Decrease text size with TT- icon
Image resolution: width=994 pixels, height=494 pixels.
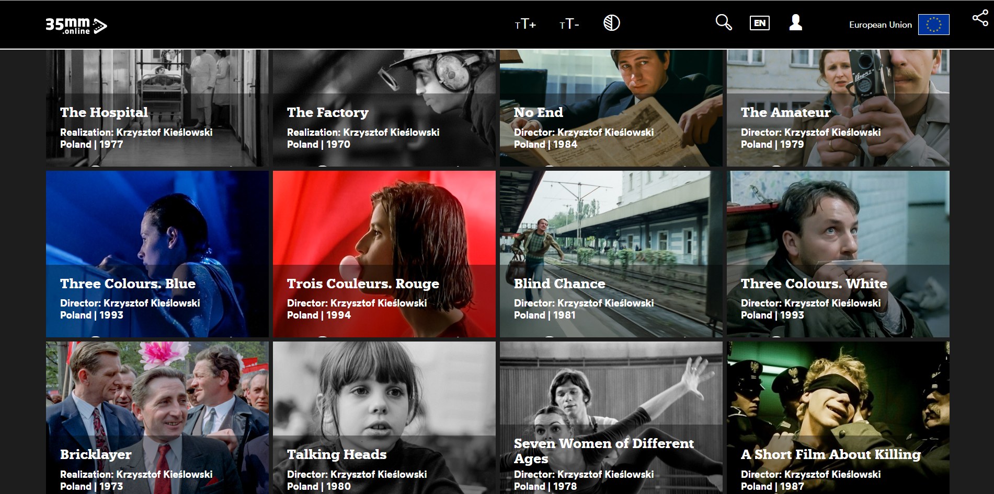point(569,24)
